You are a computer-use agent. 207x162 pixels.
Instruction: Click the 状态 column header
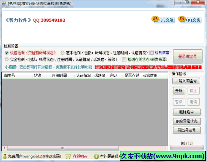pyautogui.click(x=41, y=75)
